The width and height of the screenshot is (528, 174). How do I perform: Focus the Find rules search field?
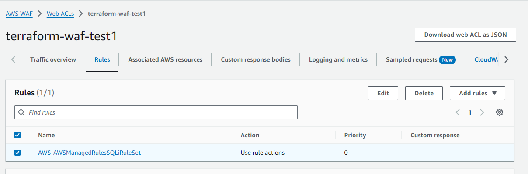pos(156,112)
